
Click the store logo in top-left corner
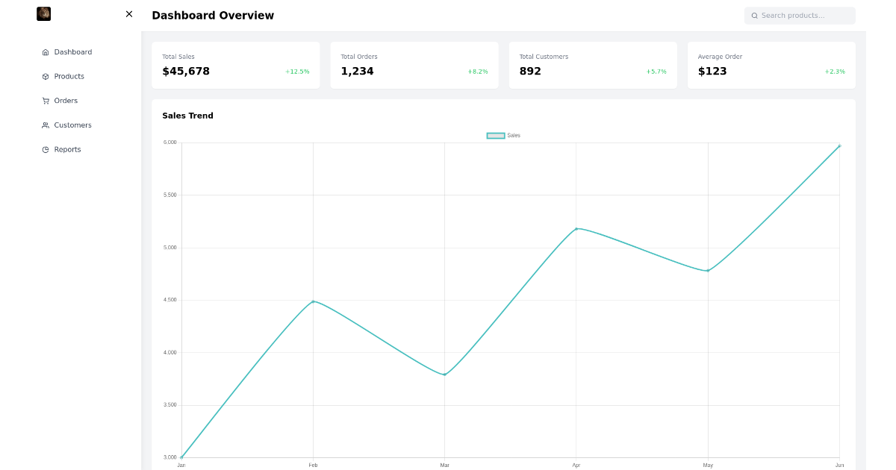tap(43, 13)
